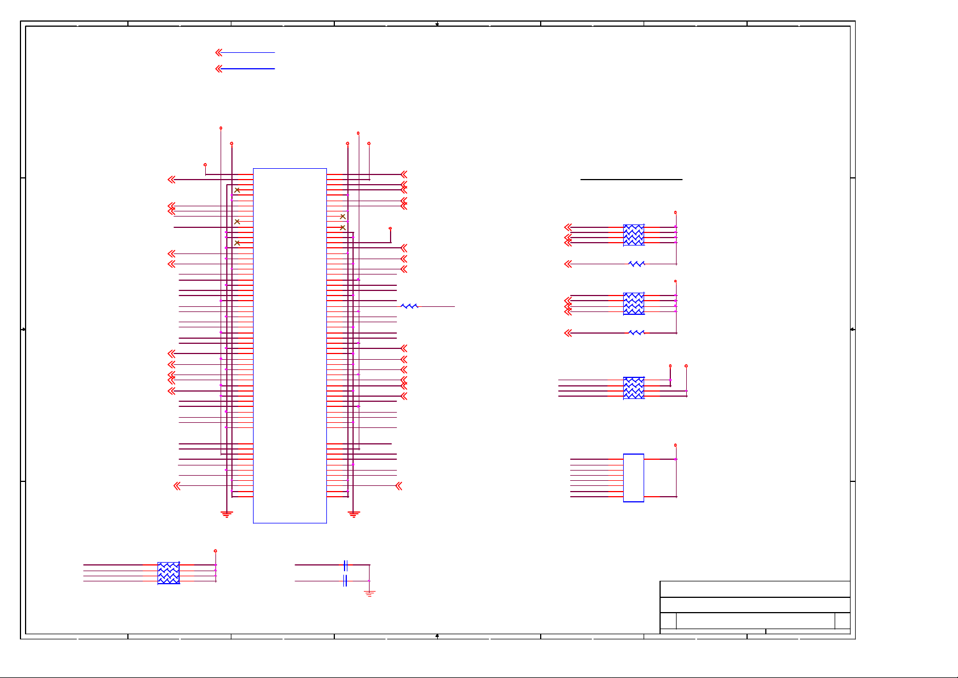Select the second resistor network on the right side
This screenshot has height=678, width=958.
[x=634, y=303]
